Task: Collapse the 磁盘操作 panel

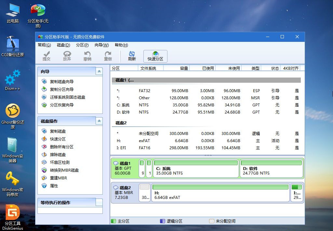Action: pyautogui.click(x=99, y=121)
